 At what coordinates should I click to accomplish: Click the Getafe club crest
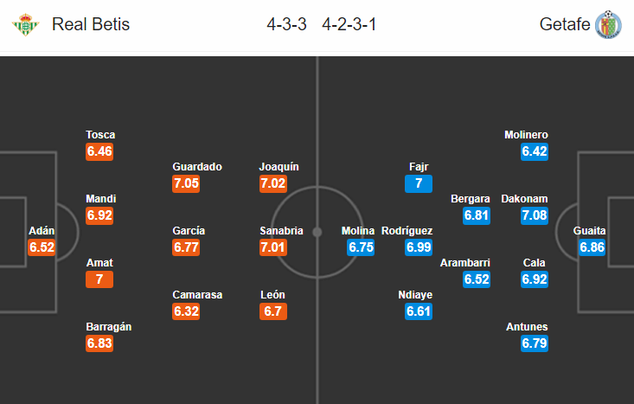tap(608, 25)
